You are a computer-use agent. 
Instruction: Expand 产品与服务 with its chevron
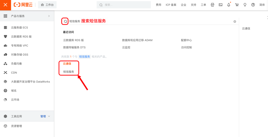49,16
